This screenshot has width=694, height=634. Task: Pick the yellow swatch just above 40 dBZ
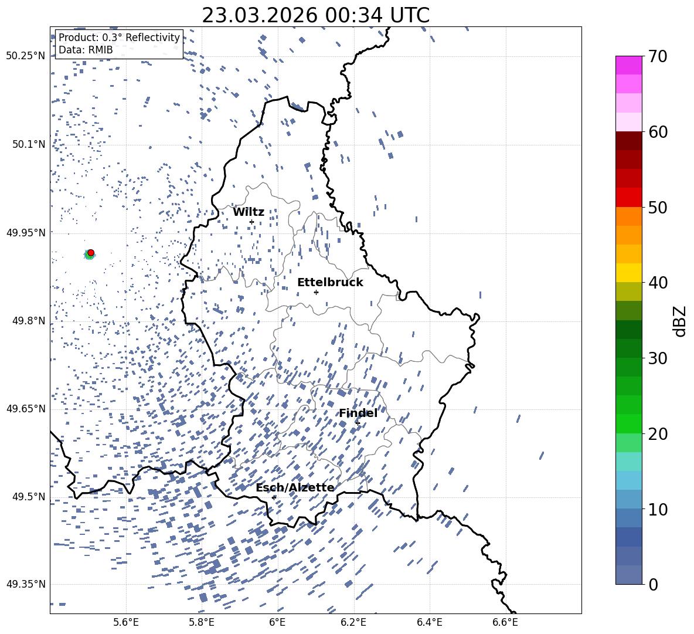(x=629, y=273)
